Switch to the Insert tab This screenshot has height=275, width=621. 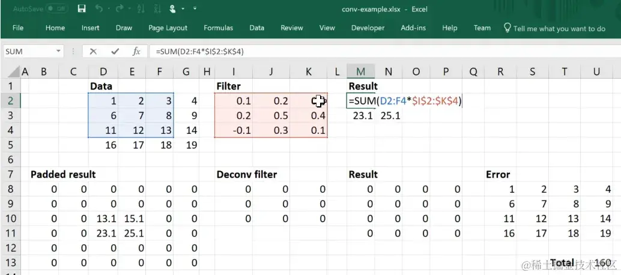click(90, 28)
